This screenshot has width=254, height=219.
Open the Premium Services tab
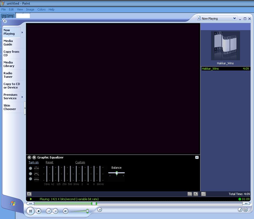click(x=12, y=96)
